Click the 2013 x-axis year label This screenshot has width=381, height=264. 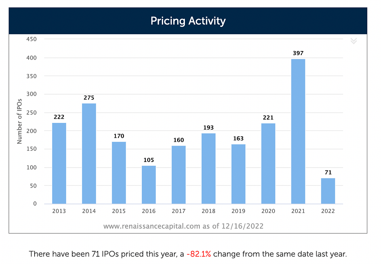point(59,211)
